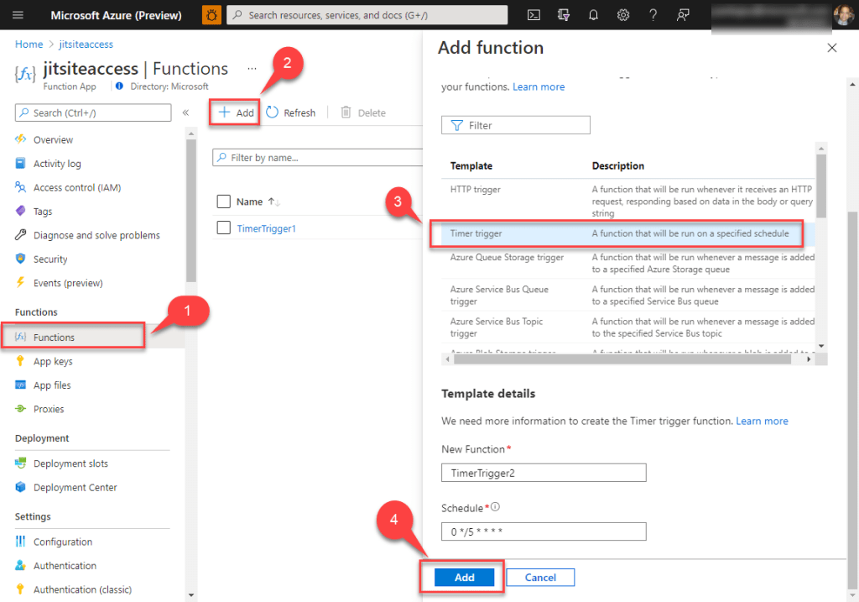Open the TimerTrigger1 function link
Screen dimensions: 859x602
point(266,228)
